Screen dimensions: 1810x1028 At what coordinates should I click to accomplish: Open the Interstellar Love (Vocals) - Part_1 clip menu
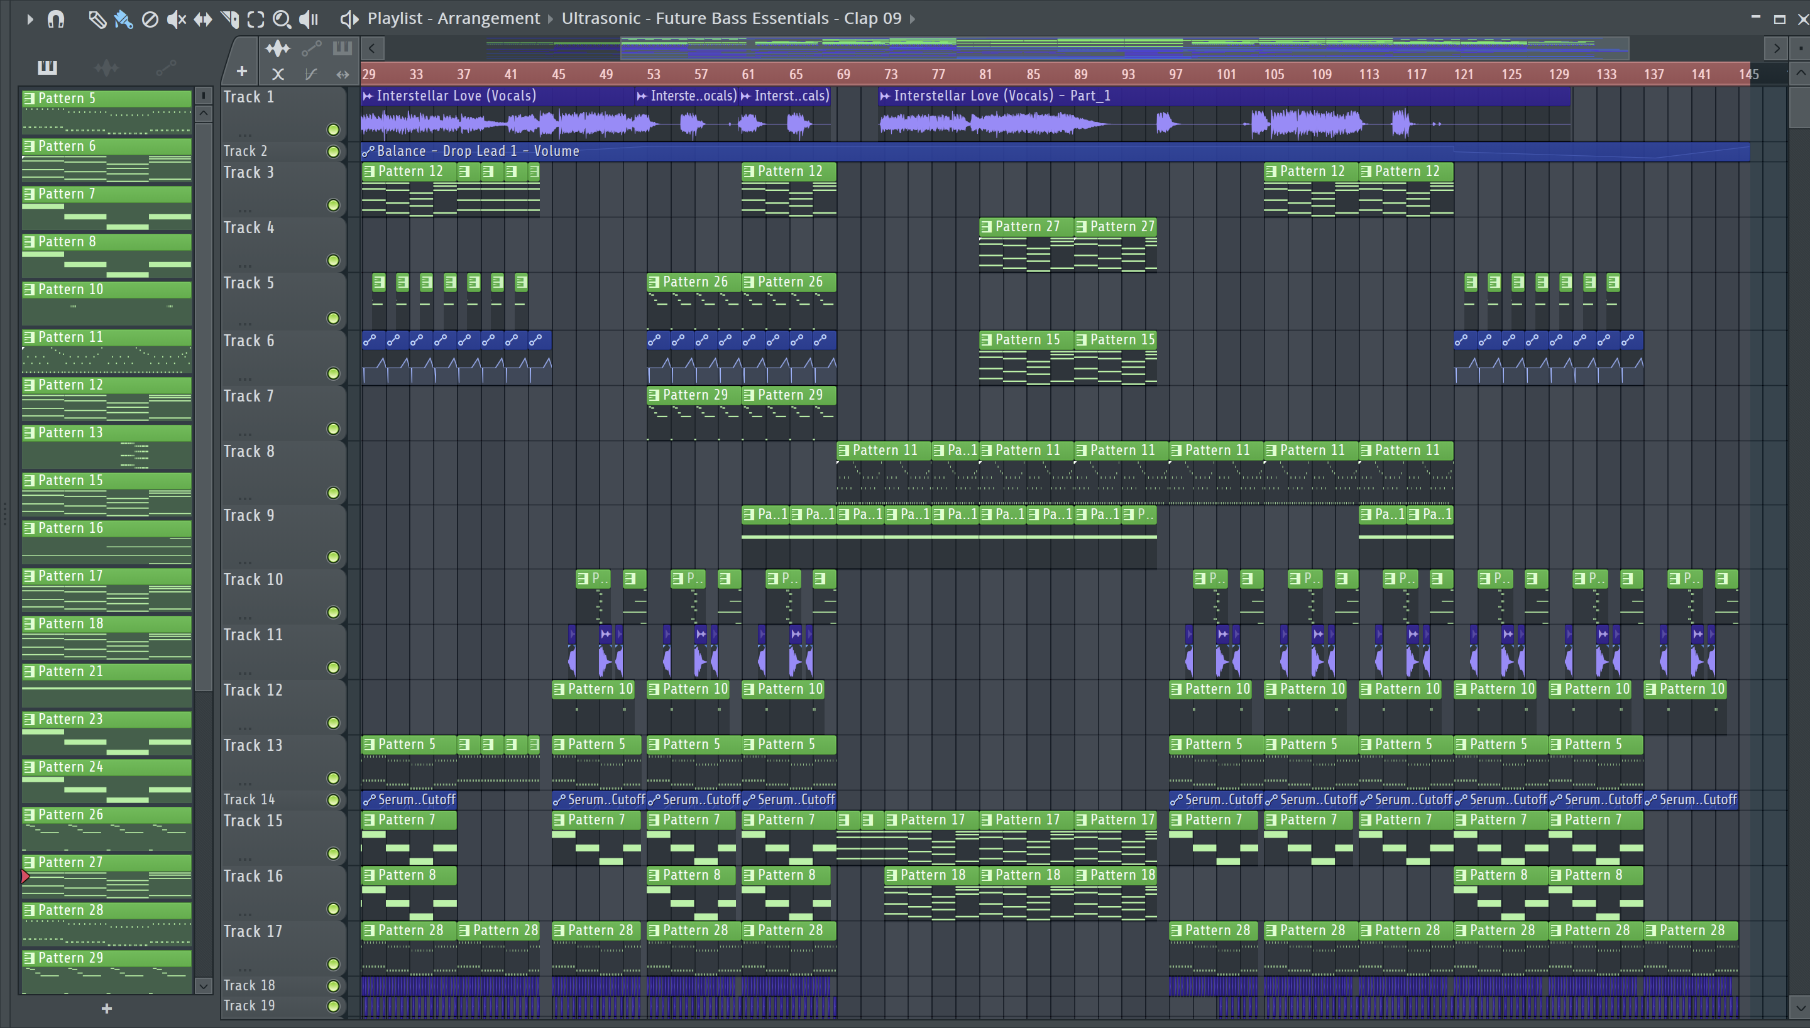(x=884, y=96)
